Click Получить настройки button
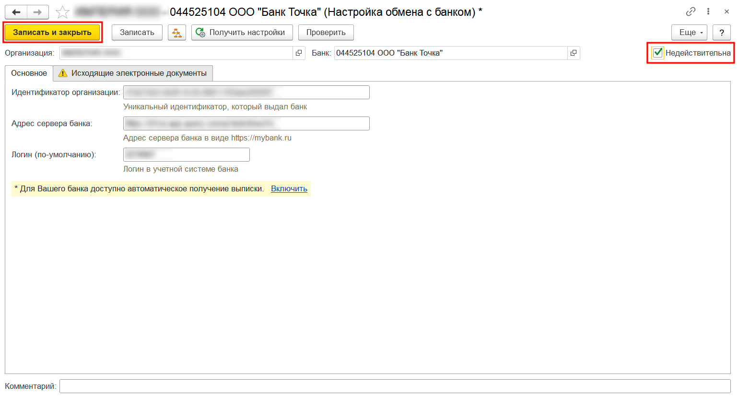This screenshot has width=739, height=397. pyautogui.click(x=242, y=33)
